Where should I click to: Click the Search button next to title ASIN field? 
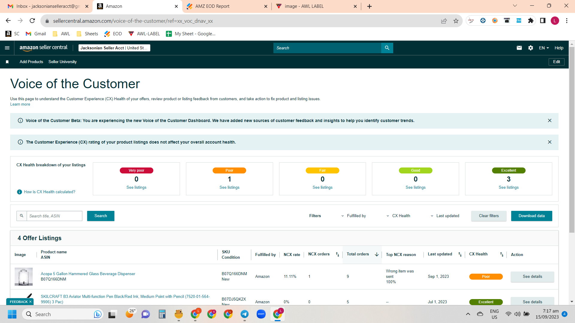coord(101,216)
